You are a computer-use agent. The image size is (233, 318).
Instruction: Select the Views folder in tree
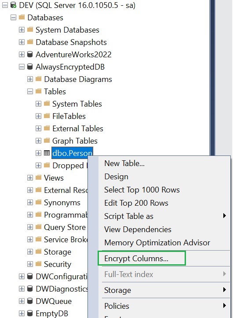pyautogui.click(x=54, y=178)
